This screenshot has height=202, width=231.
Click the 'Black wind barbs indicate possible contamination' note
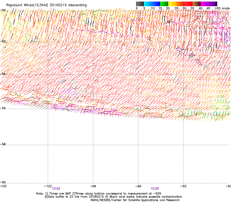tap(146, 197)
